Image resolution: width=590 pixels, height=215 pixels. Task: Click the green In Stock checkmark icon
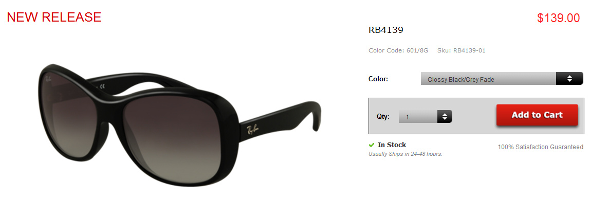tap(372, 145)
